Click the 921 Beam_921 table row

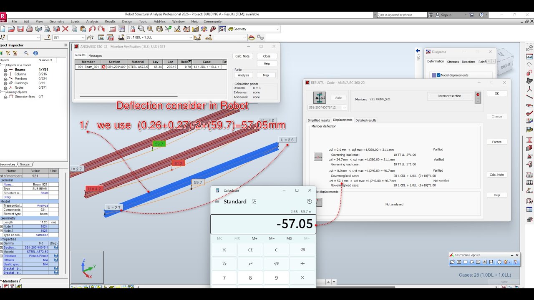click(x=151, y=67)
